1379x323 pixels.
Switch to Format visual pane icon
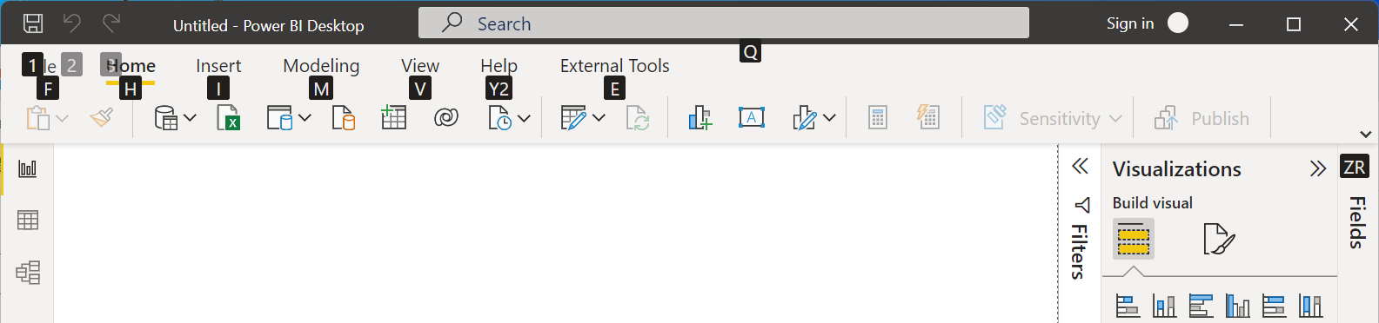1219,239
